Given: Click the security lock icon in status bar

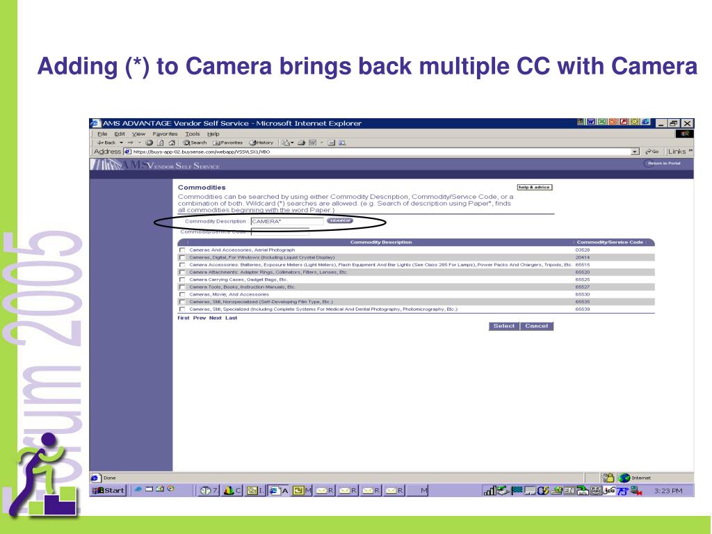Looking at the screenshot, I should 608,478.
